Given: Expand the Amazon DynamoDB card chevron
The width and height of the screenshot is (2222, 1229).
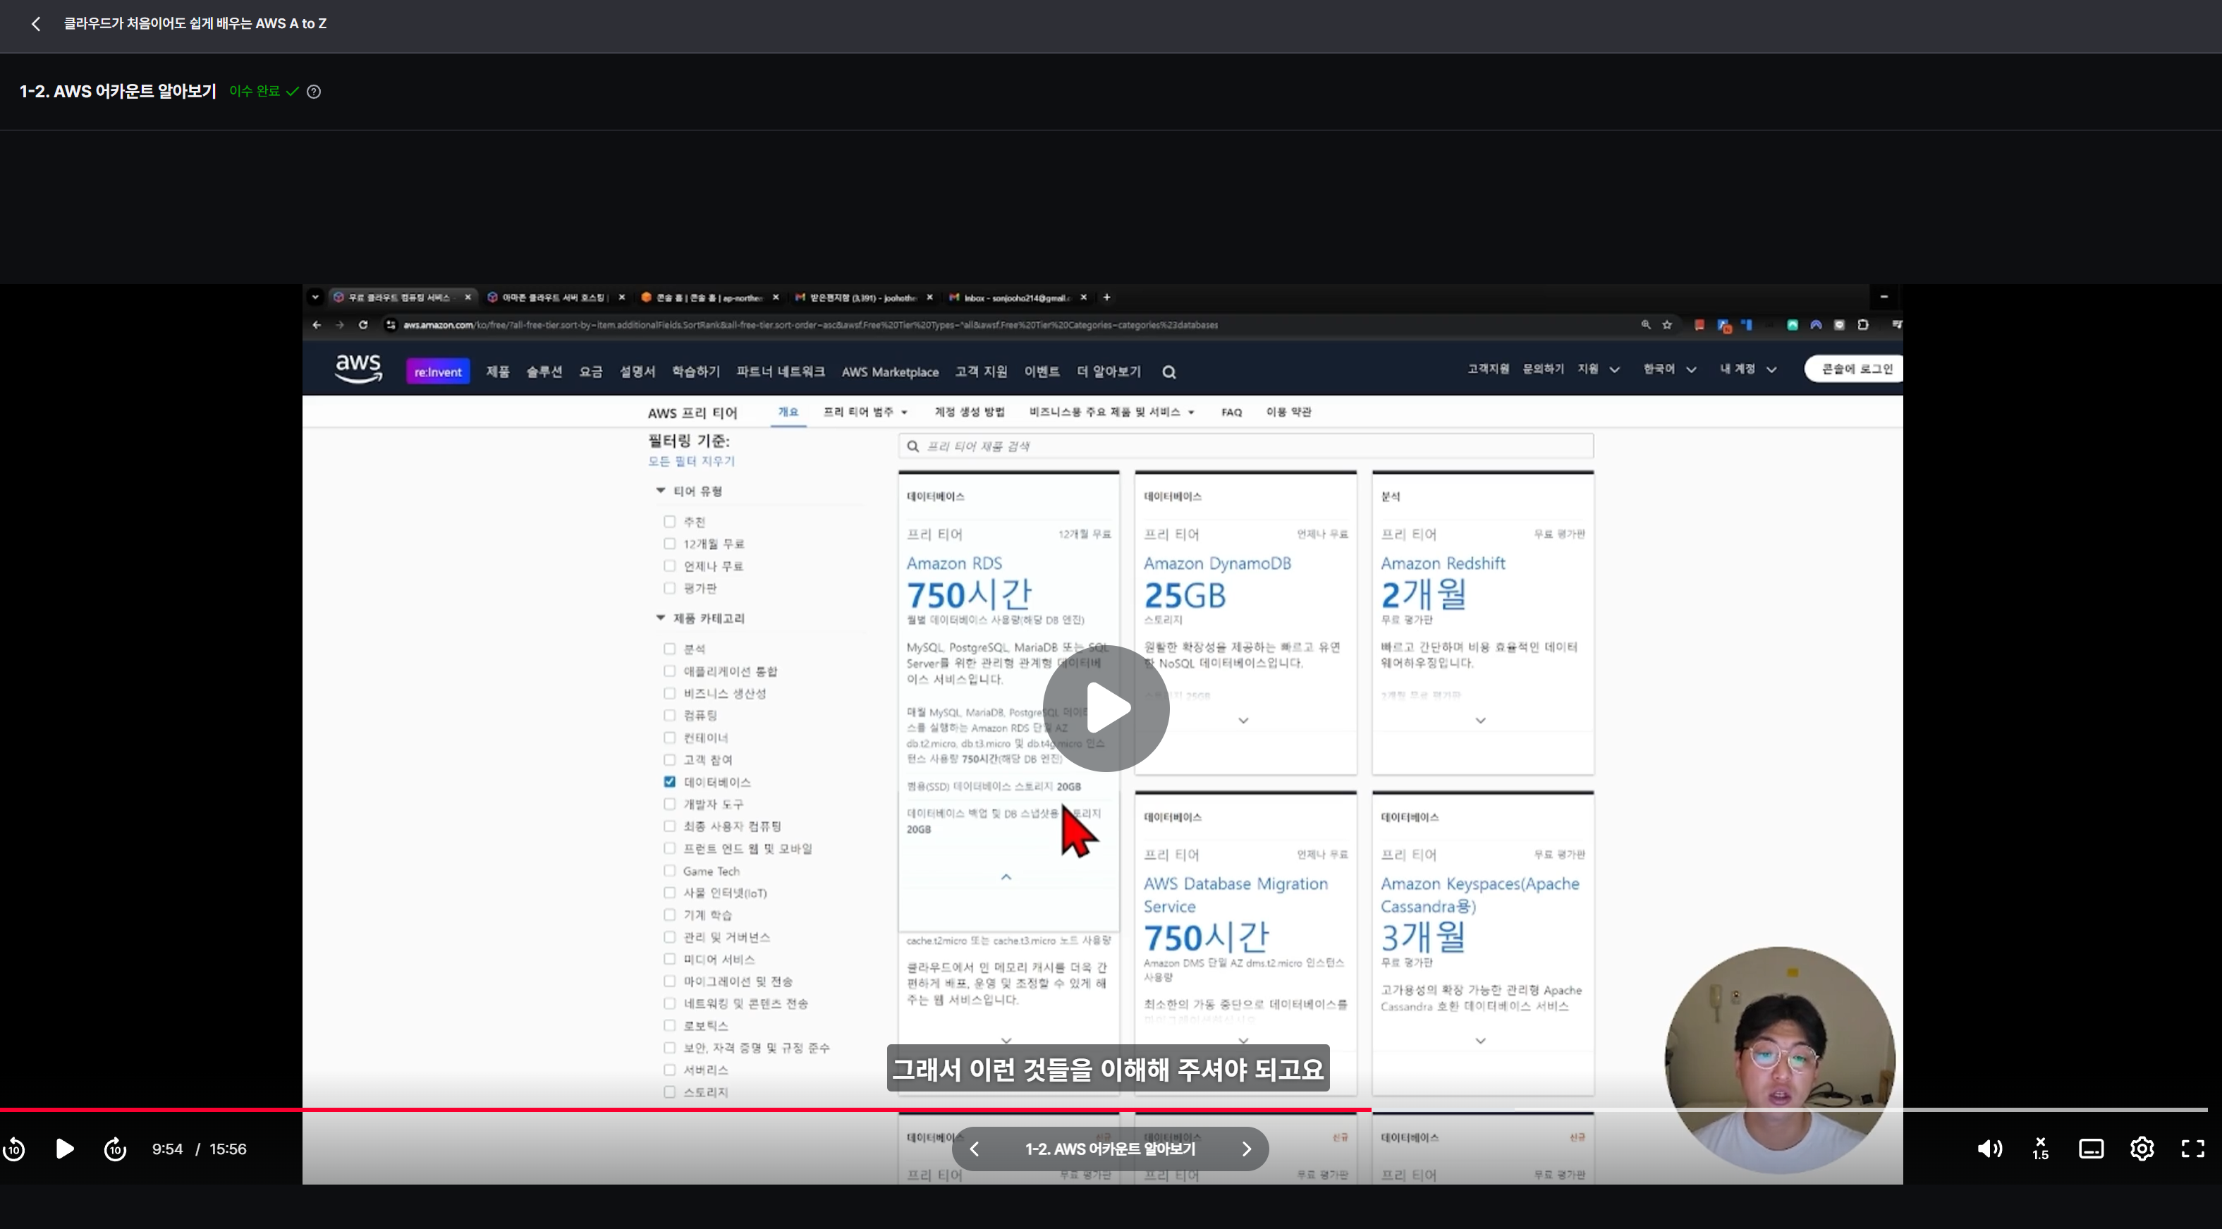Looking at the screenshot, I should pos(1243,721).
